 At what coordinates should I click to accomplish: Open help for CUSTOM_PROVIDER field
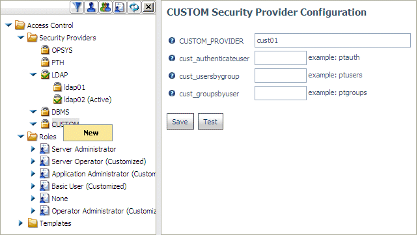172,40
